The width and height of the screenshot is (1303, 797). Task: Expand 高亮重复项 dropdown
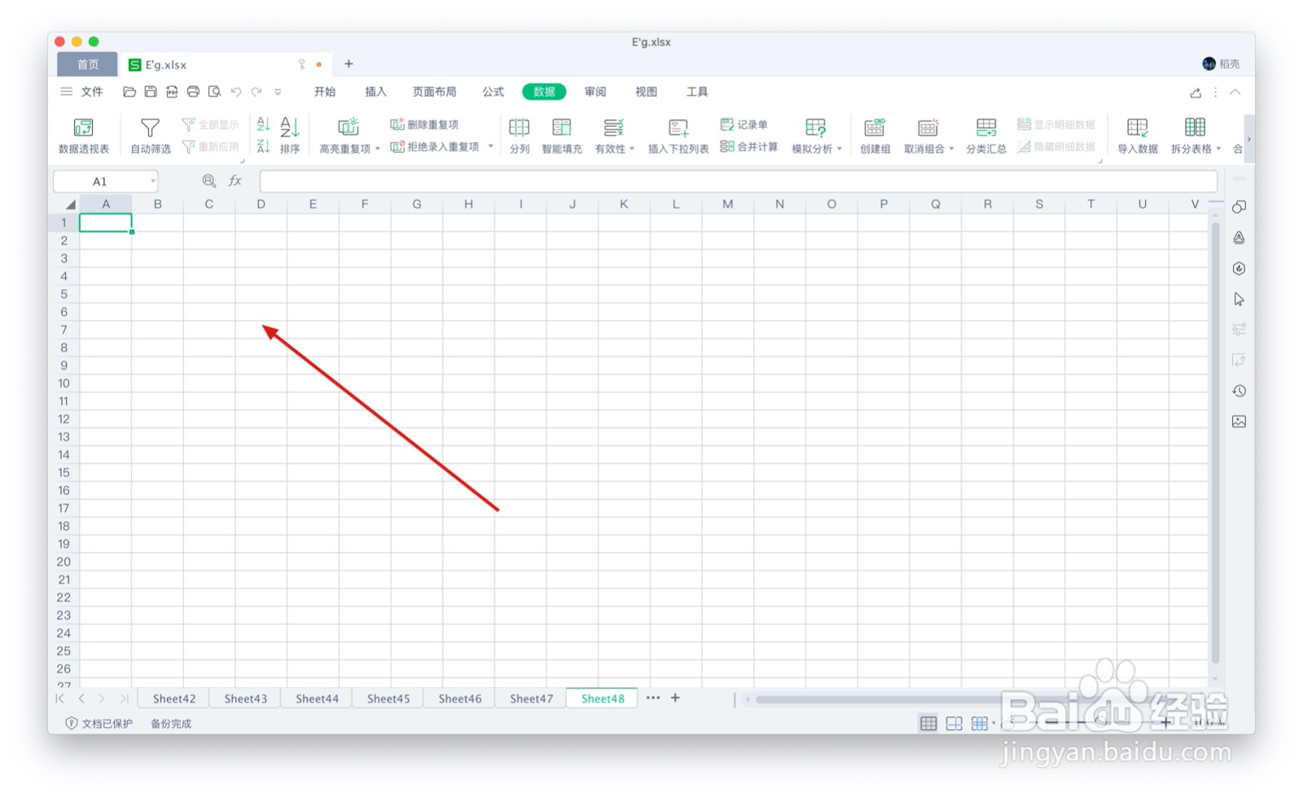coord(378,149)
